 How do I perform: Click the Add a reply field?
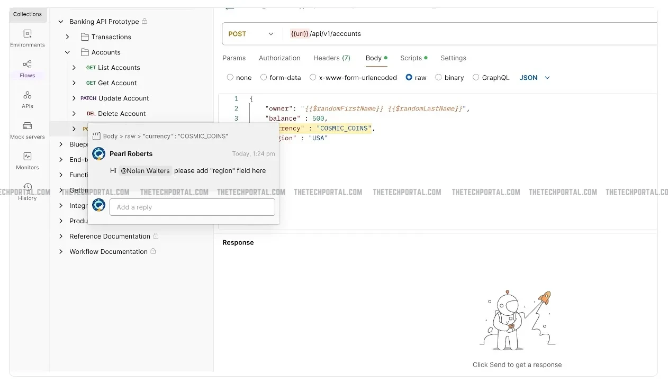[192, 207]
